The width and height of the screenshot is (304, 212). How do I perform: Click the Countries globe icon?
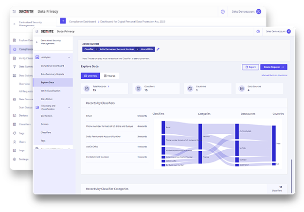(x=190, y=88)
